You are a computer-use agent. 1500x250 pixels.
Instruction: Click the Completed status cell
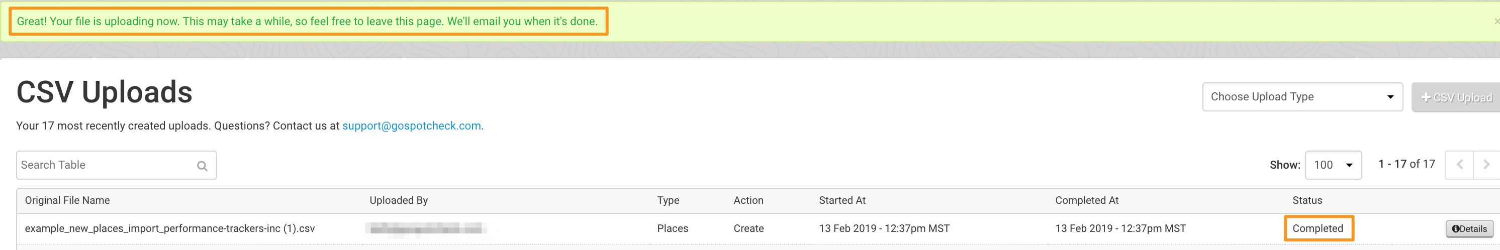click(x=1318, y=228)
